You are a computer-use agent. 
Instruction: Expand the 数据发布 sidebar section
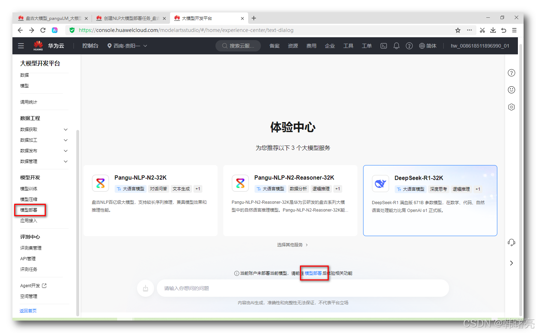pos(66,151)
